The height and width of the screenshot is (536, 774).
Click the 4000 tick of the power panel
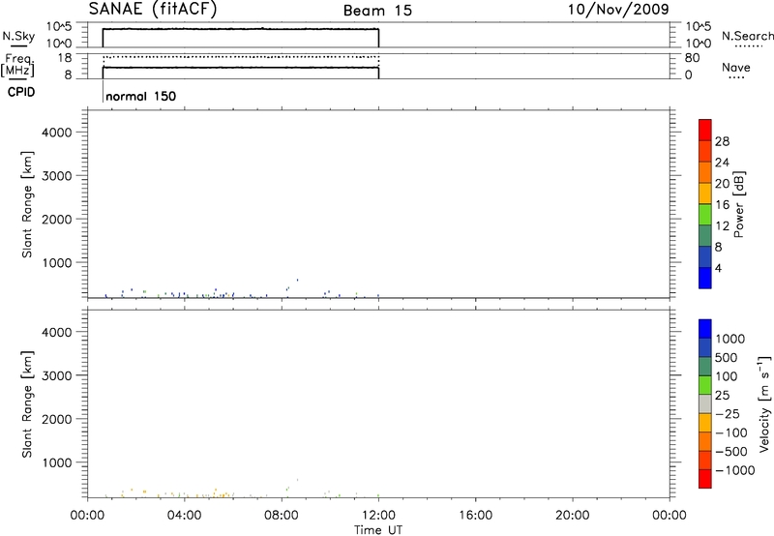click(x=57, y=133)
